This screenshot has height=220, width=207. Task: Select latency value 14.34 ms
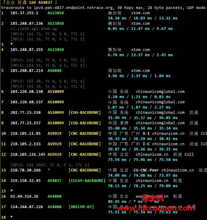(117, 18)
